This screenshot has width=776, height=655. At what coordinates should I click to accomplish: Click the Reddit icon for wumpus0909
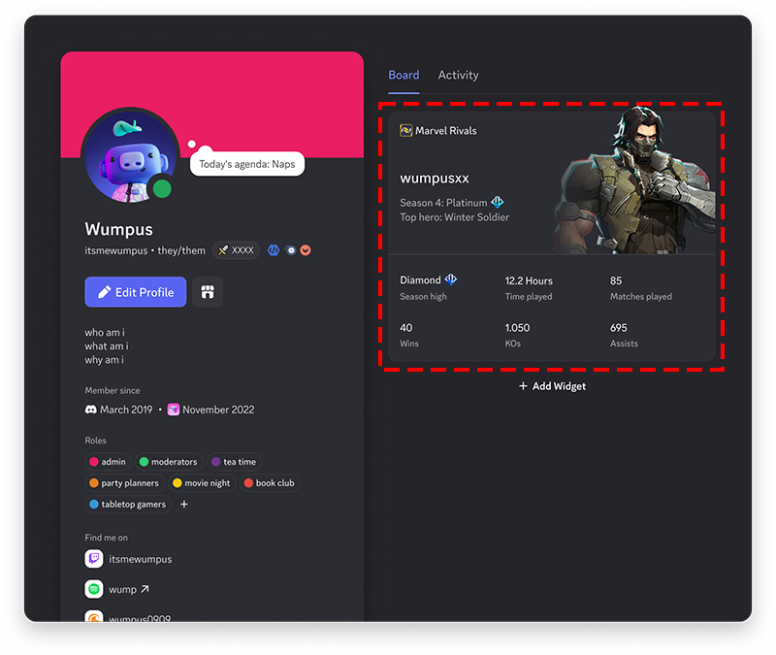click(94, 617)
